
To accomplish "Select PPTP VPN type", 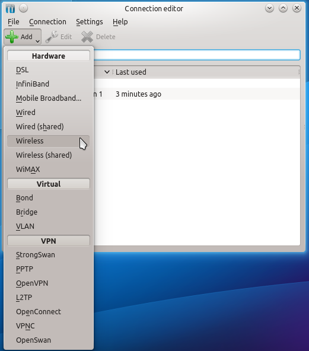I will (49, 269).
